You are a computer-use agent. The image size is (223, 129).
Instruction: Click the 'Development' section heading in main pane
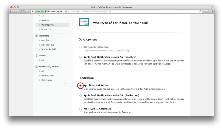[x=88, y=40]
